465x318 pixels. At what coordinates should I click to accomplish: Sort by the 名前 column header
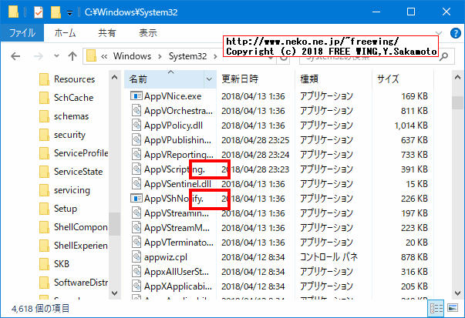(164, 79)
